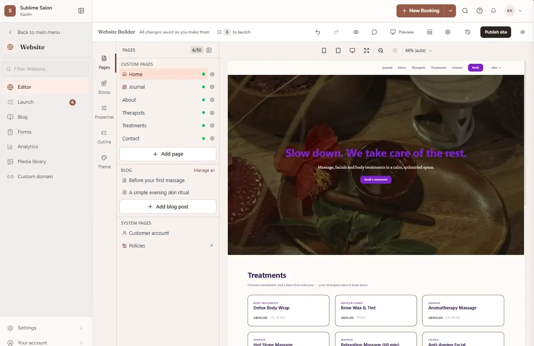Open search using the magnifier icon
The image size is (534, 346).
(465, 11)
